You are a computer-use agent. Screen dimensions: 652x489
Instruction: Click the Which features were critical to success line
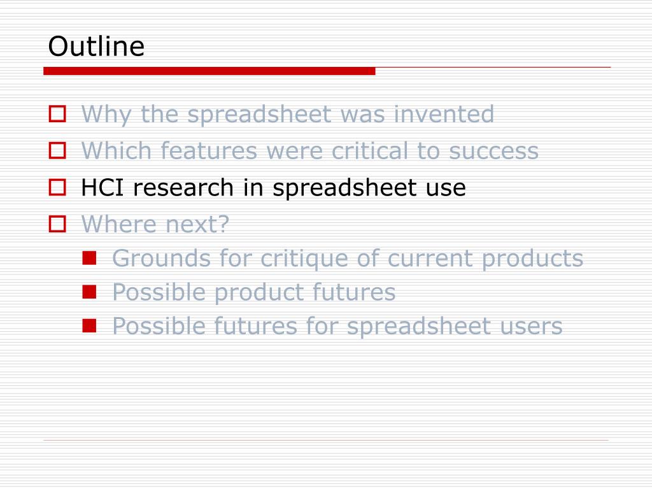click(310, 150)
